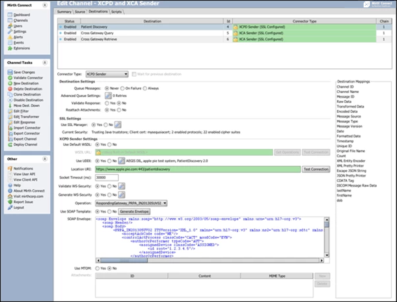Click the Save Changes icon
Image resolution: width=397 pixels, height=302 pixels.
pyautogui.click(x=10, y=72)
